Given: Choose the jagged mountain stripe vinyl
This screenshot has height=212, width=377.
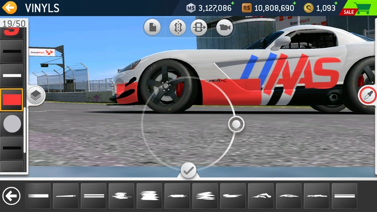Looking at the screenshot, I should click(x=261, y=196).
